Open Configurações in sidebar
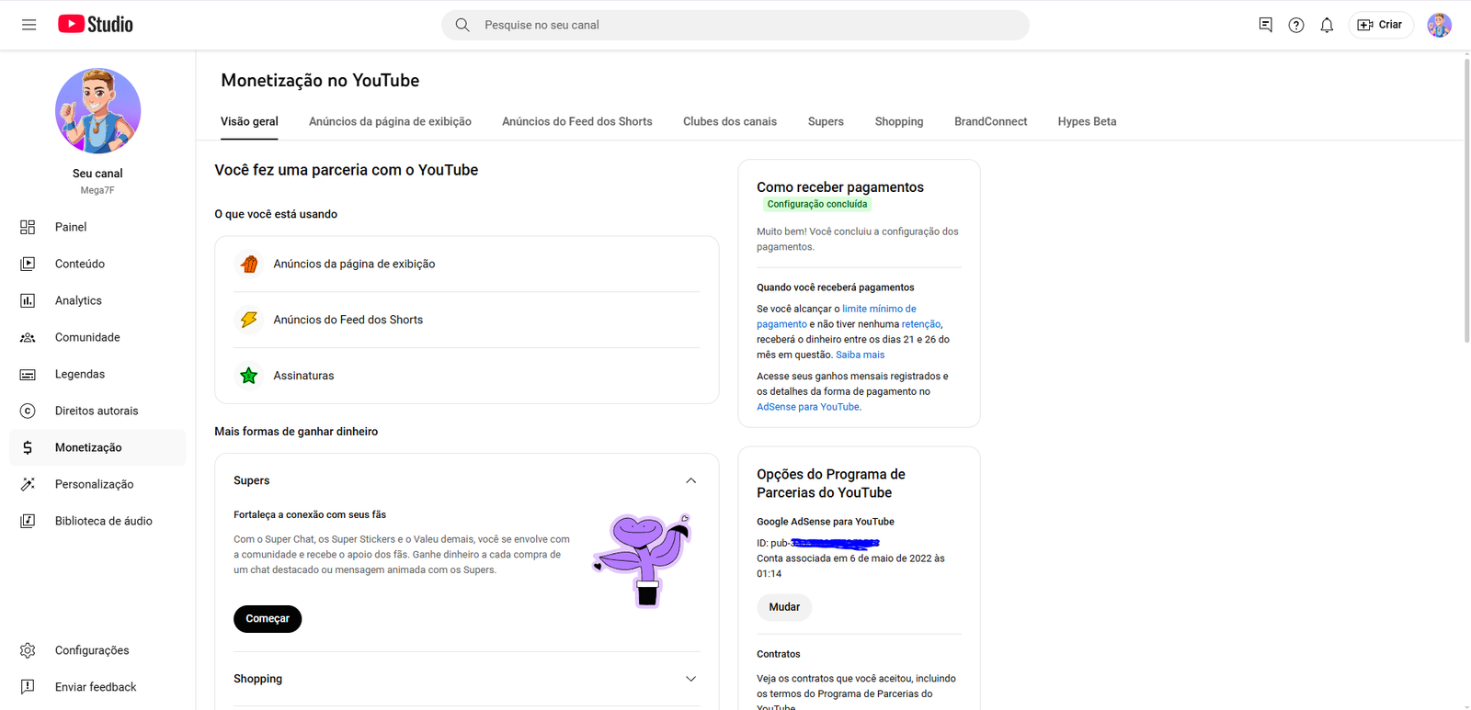 pyautogui.click(x=97, y=650)
